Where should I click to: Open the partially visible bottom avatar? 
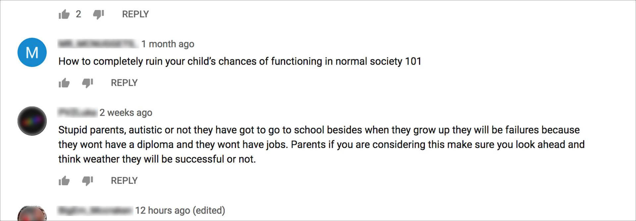pyautogui.click(x=32, y=214)
